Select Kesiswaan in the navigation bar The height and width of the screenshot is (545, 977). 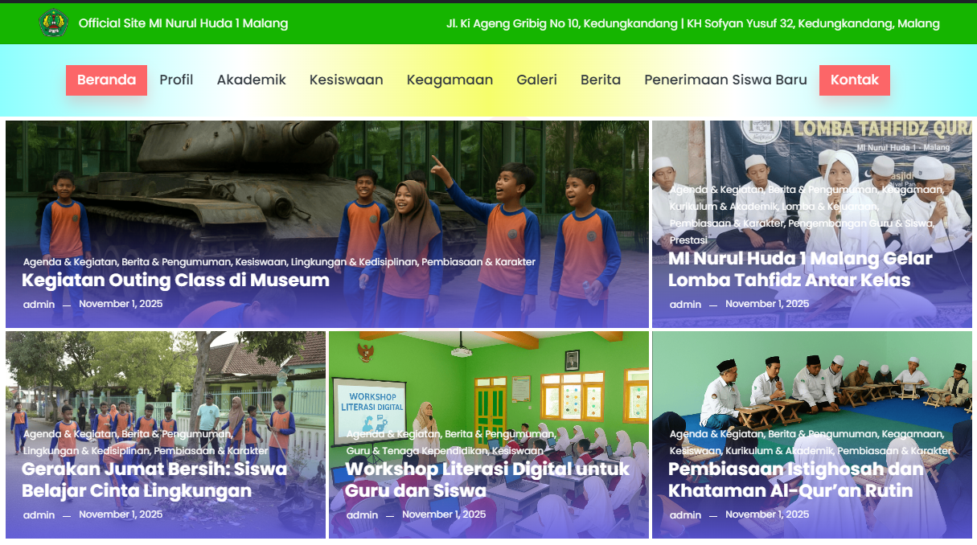point(346,80)
